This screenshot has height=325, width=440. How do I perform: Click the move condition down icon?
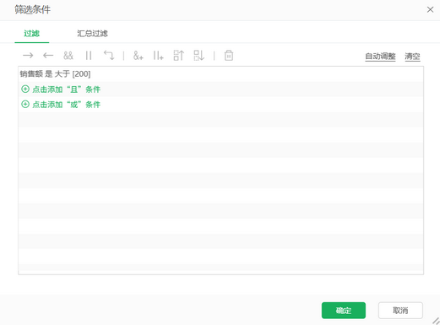[x=199, y=56]
